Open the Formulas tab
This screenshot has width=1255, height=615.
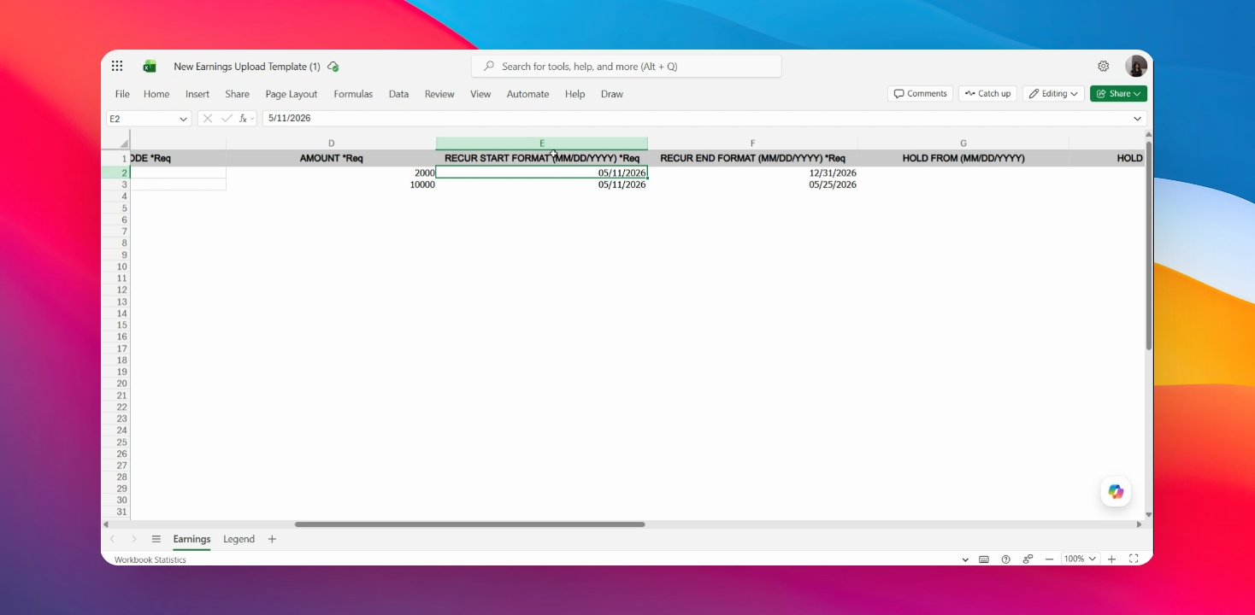point(353,94)
